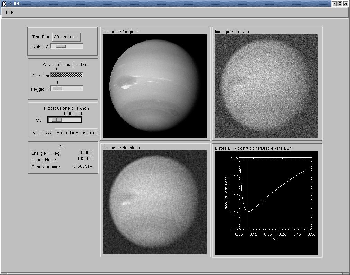Click the Energia Immagine value 53738.0
Screen dimensions: 350x275
[85, 153]
